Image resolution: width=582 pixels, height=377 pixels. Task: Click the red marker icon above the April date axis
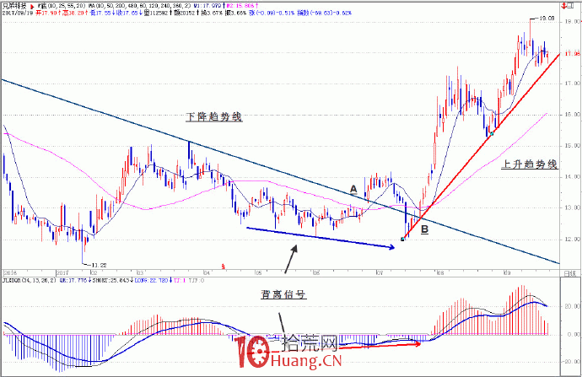pyautogui.click(x=223, y=266)
